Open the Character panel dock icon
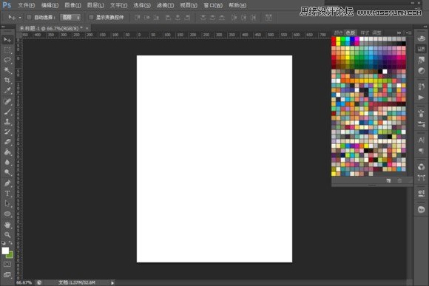The height and width of the screenshot is (286, 429). (421, 140)
